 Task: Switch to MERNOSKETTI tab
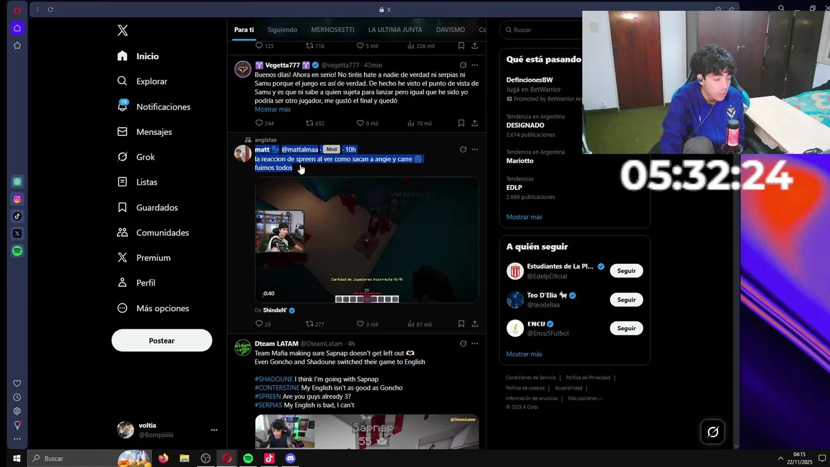tap(333, 30)
